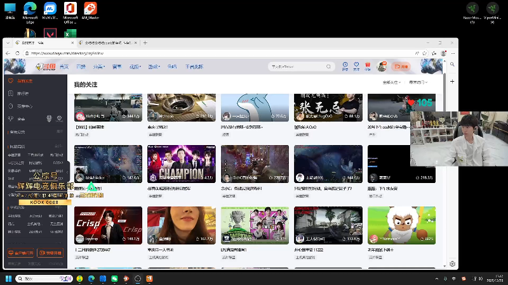Click the search magnifier in Douyu search box

point(330,66)
